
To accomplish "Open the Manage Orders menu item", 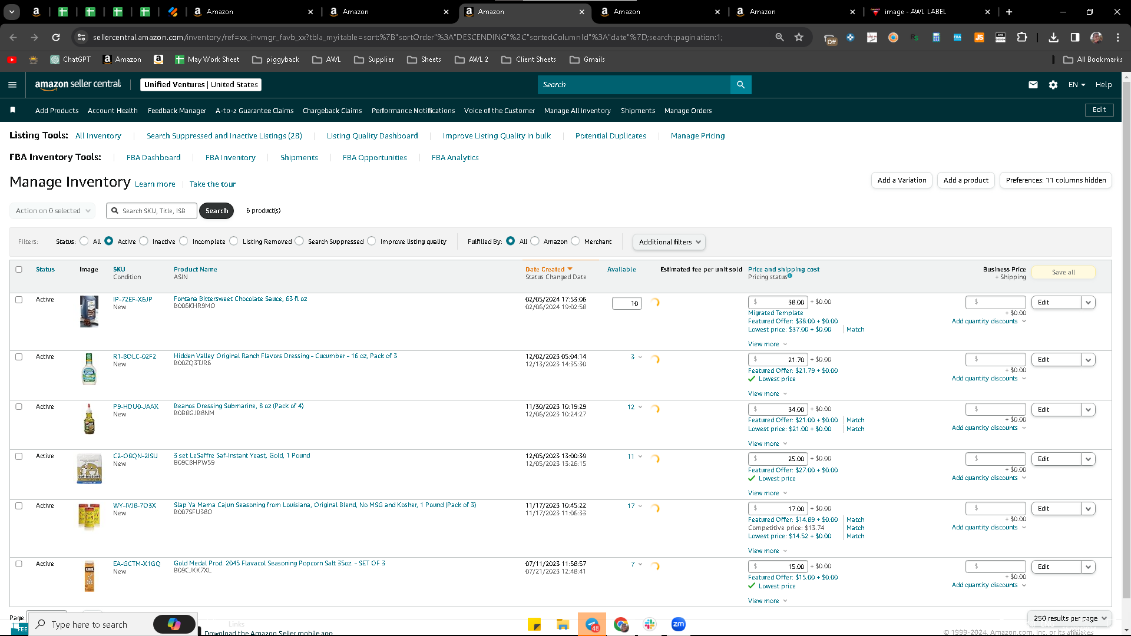I will [x=688, y=111].
